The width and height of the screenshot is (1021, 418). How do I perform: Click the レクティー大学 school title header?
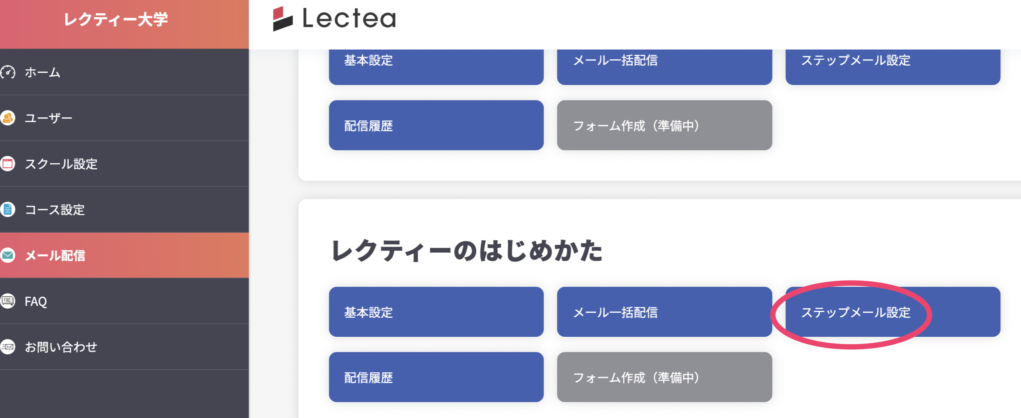click(116, 19)
